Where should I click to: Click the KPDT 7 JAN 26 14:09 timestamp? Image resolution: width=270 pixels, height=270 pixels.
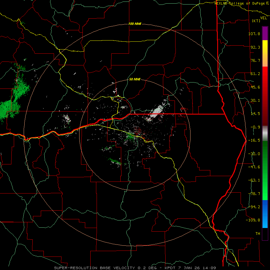190,268
